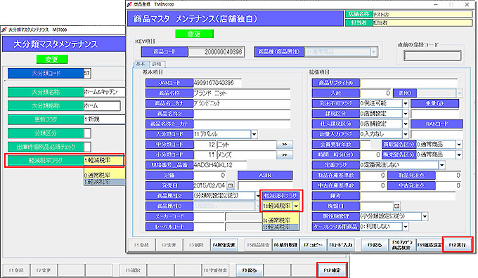Expand the 買取区分 dropdown showing 0:通常商品
The width and height of the screenshot is (478, 278).
pos(459,145)
